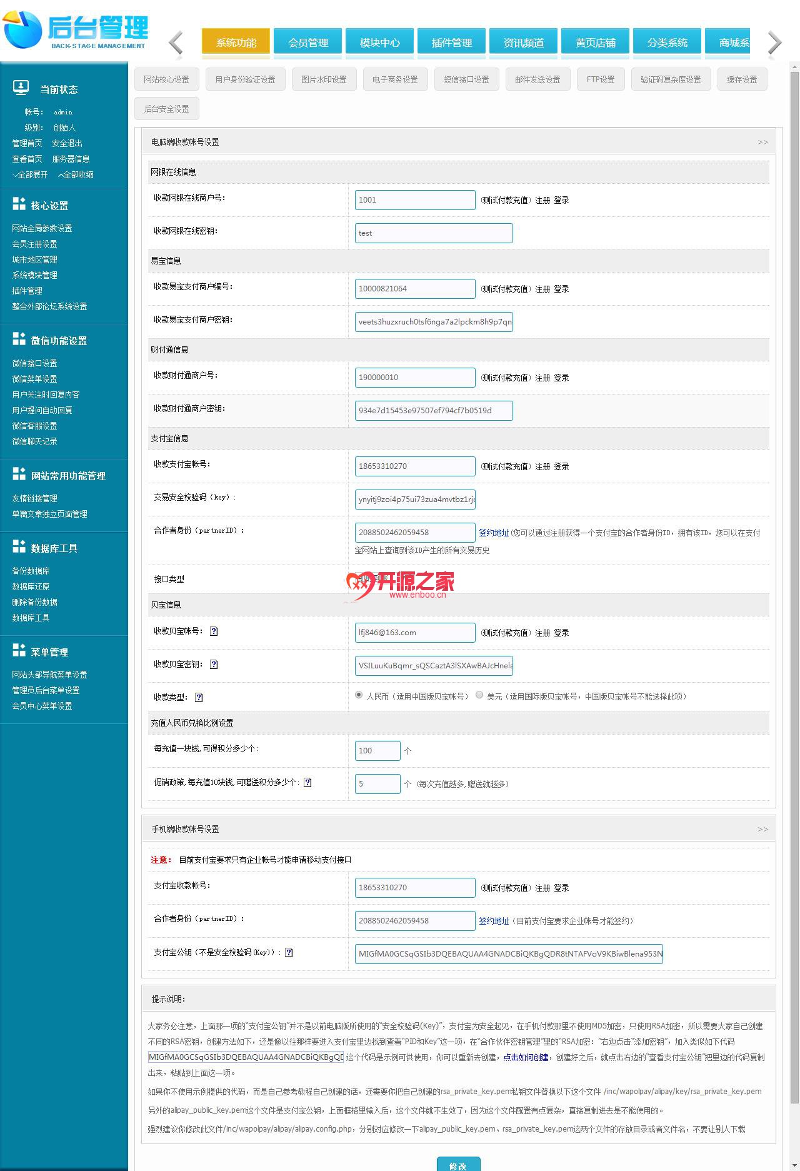Open help icon next to 支付宝公钥
800x1171 pixels.
point(289,953)
